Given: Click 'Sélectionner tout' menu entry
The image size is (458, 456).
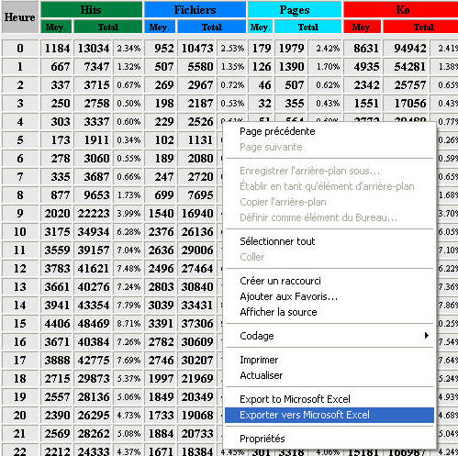Looking at the screenshot, I should pyautogui.click(x=330, y=241).
